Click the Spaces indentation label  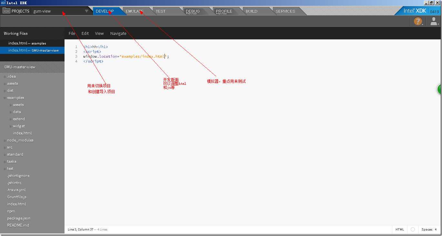[427, 230]
